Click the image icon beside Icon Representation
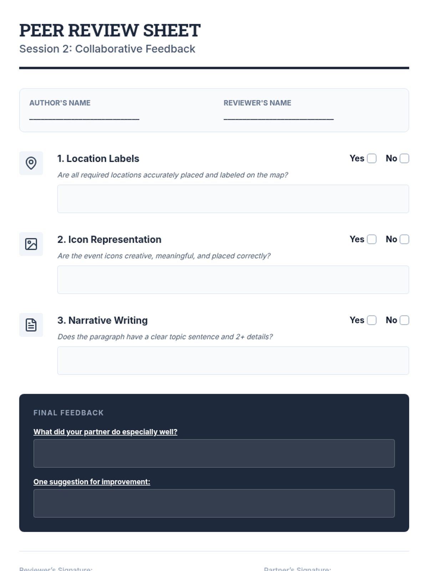This screenshot has height=571, width=428. point(31,244)
